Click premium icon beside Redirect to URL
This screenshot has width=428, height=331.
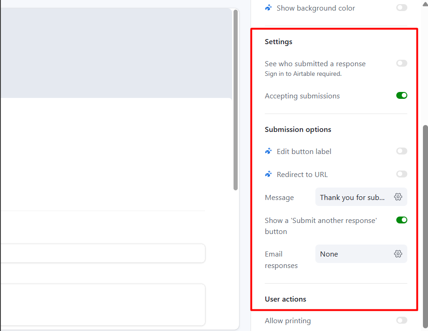tap(268, 174)
